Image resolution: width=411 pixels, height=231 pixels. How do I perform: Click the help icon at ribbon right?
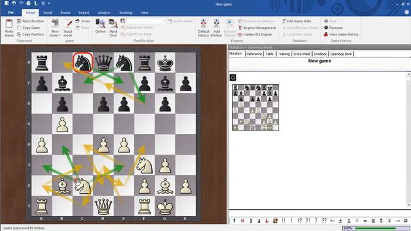tap(407, 12)
